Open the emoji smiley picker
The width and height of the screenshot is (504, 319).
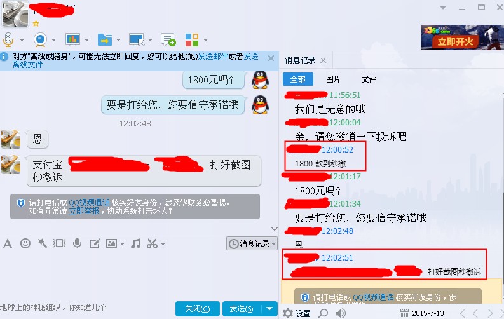[25, 243]
